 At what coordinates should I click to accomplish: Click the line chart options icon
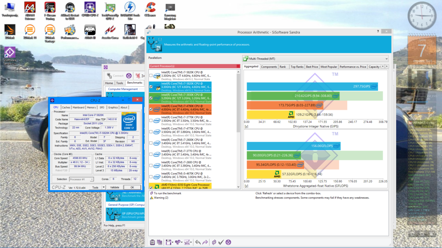tap(187, 242)
